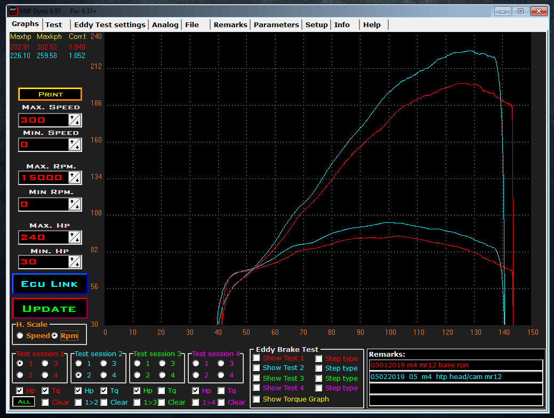
Task: Click the cyan remark 'htp head/cam mr12'
Action: pyautogui.click(x=456, y=376)
